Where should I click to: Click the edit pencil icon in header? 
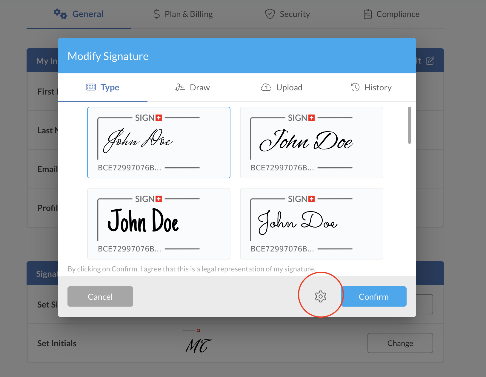pyautogui.click(x=430, y=61)
